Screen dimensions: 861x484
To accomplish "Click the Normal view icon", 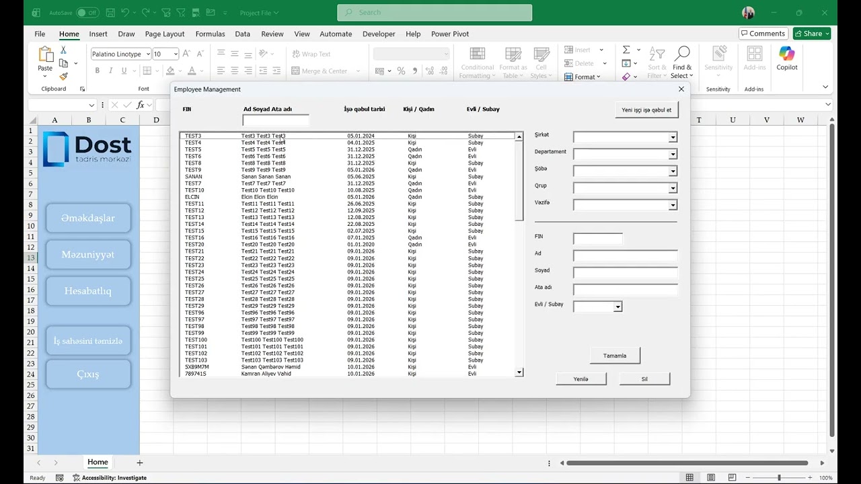I will point(689,478).
